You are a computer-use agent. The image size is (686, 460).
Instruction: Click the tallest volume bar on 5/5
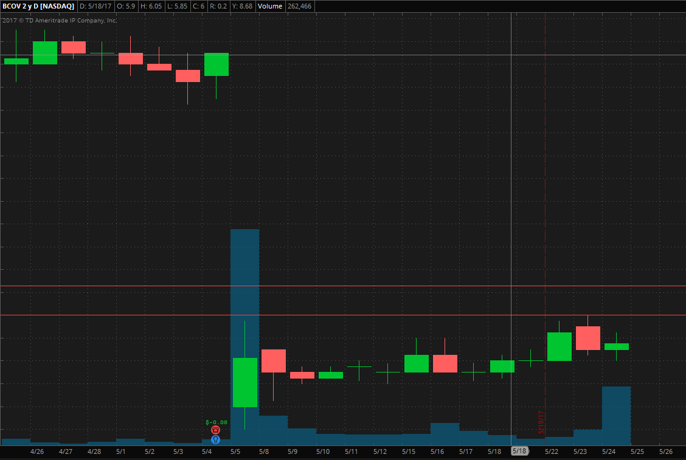[244, 337]
